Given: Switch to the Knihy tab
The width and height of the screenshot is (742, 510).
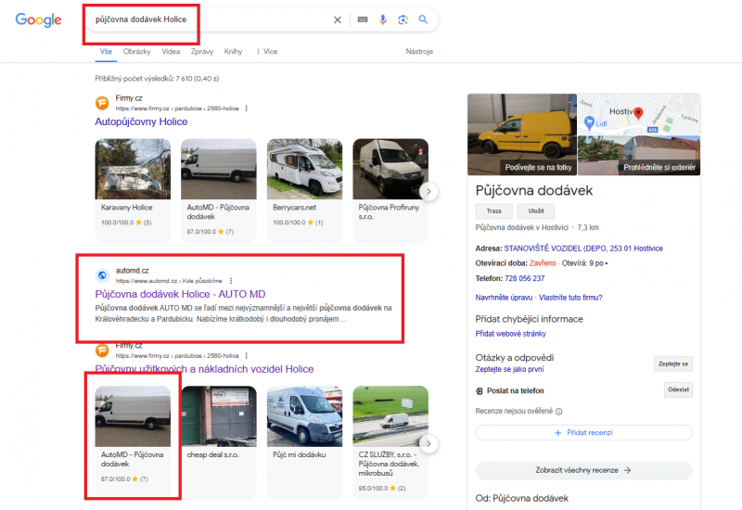Looking at the screenshot, I should [234, 52].
